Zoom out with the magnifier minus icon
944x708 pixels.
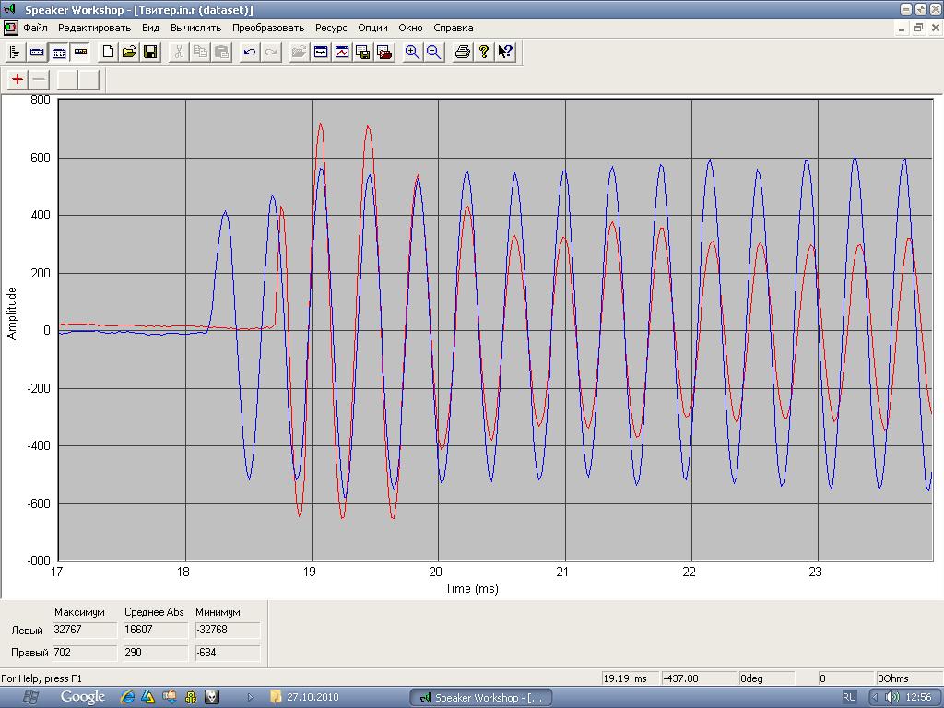(433, 53)
